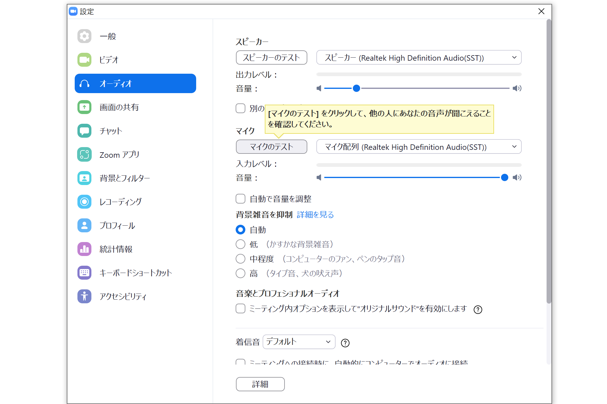Open the キーボードショートカット settings tab
This screenshot has width=607, height=404.
(x=135, y=273)
